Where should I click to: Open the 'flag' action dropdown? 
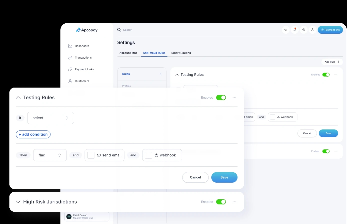click(x=50, y=155)
